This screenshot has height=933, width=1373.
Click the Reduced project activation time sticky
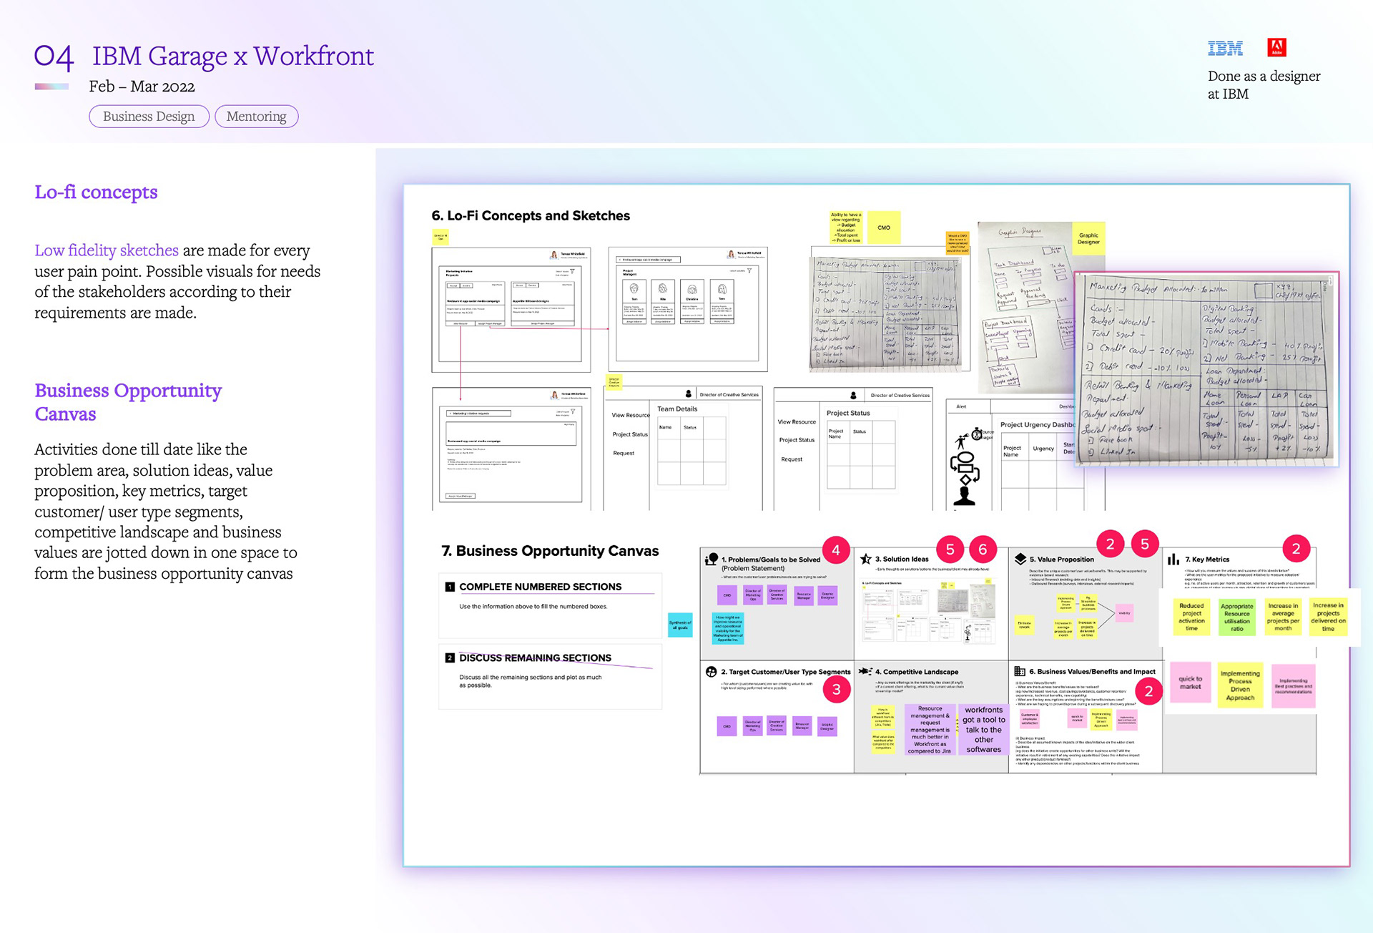click(x=1191, y=616)
